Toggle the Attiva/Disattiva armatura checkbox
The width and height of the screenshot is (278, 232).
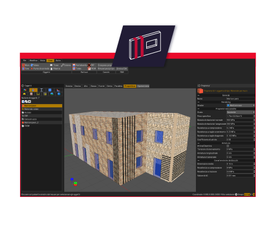pyautogui.click(x=228, y=146)
